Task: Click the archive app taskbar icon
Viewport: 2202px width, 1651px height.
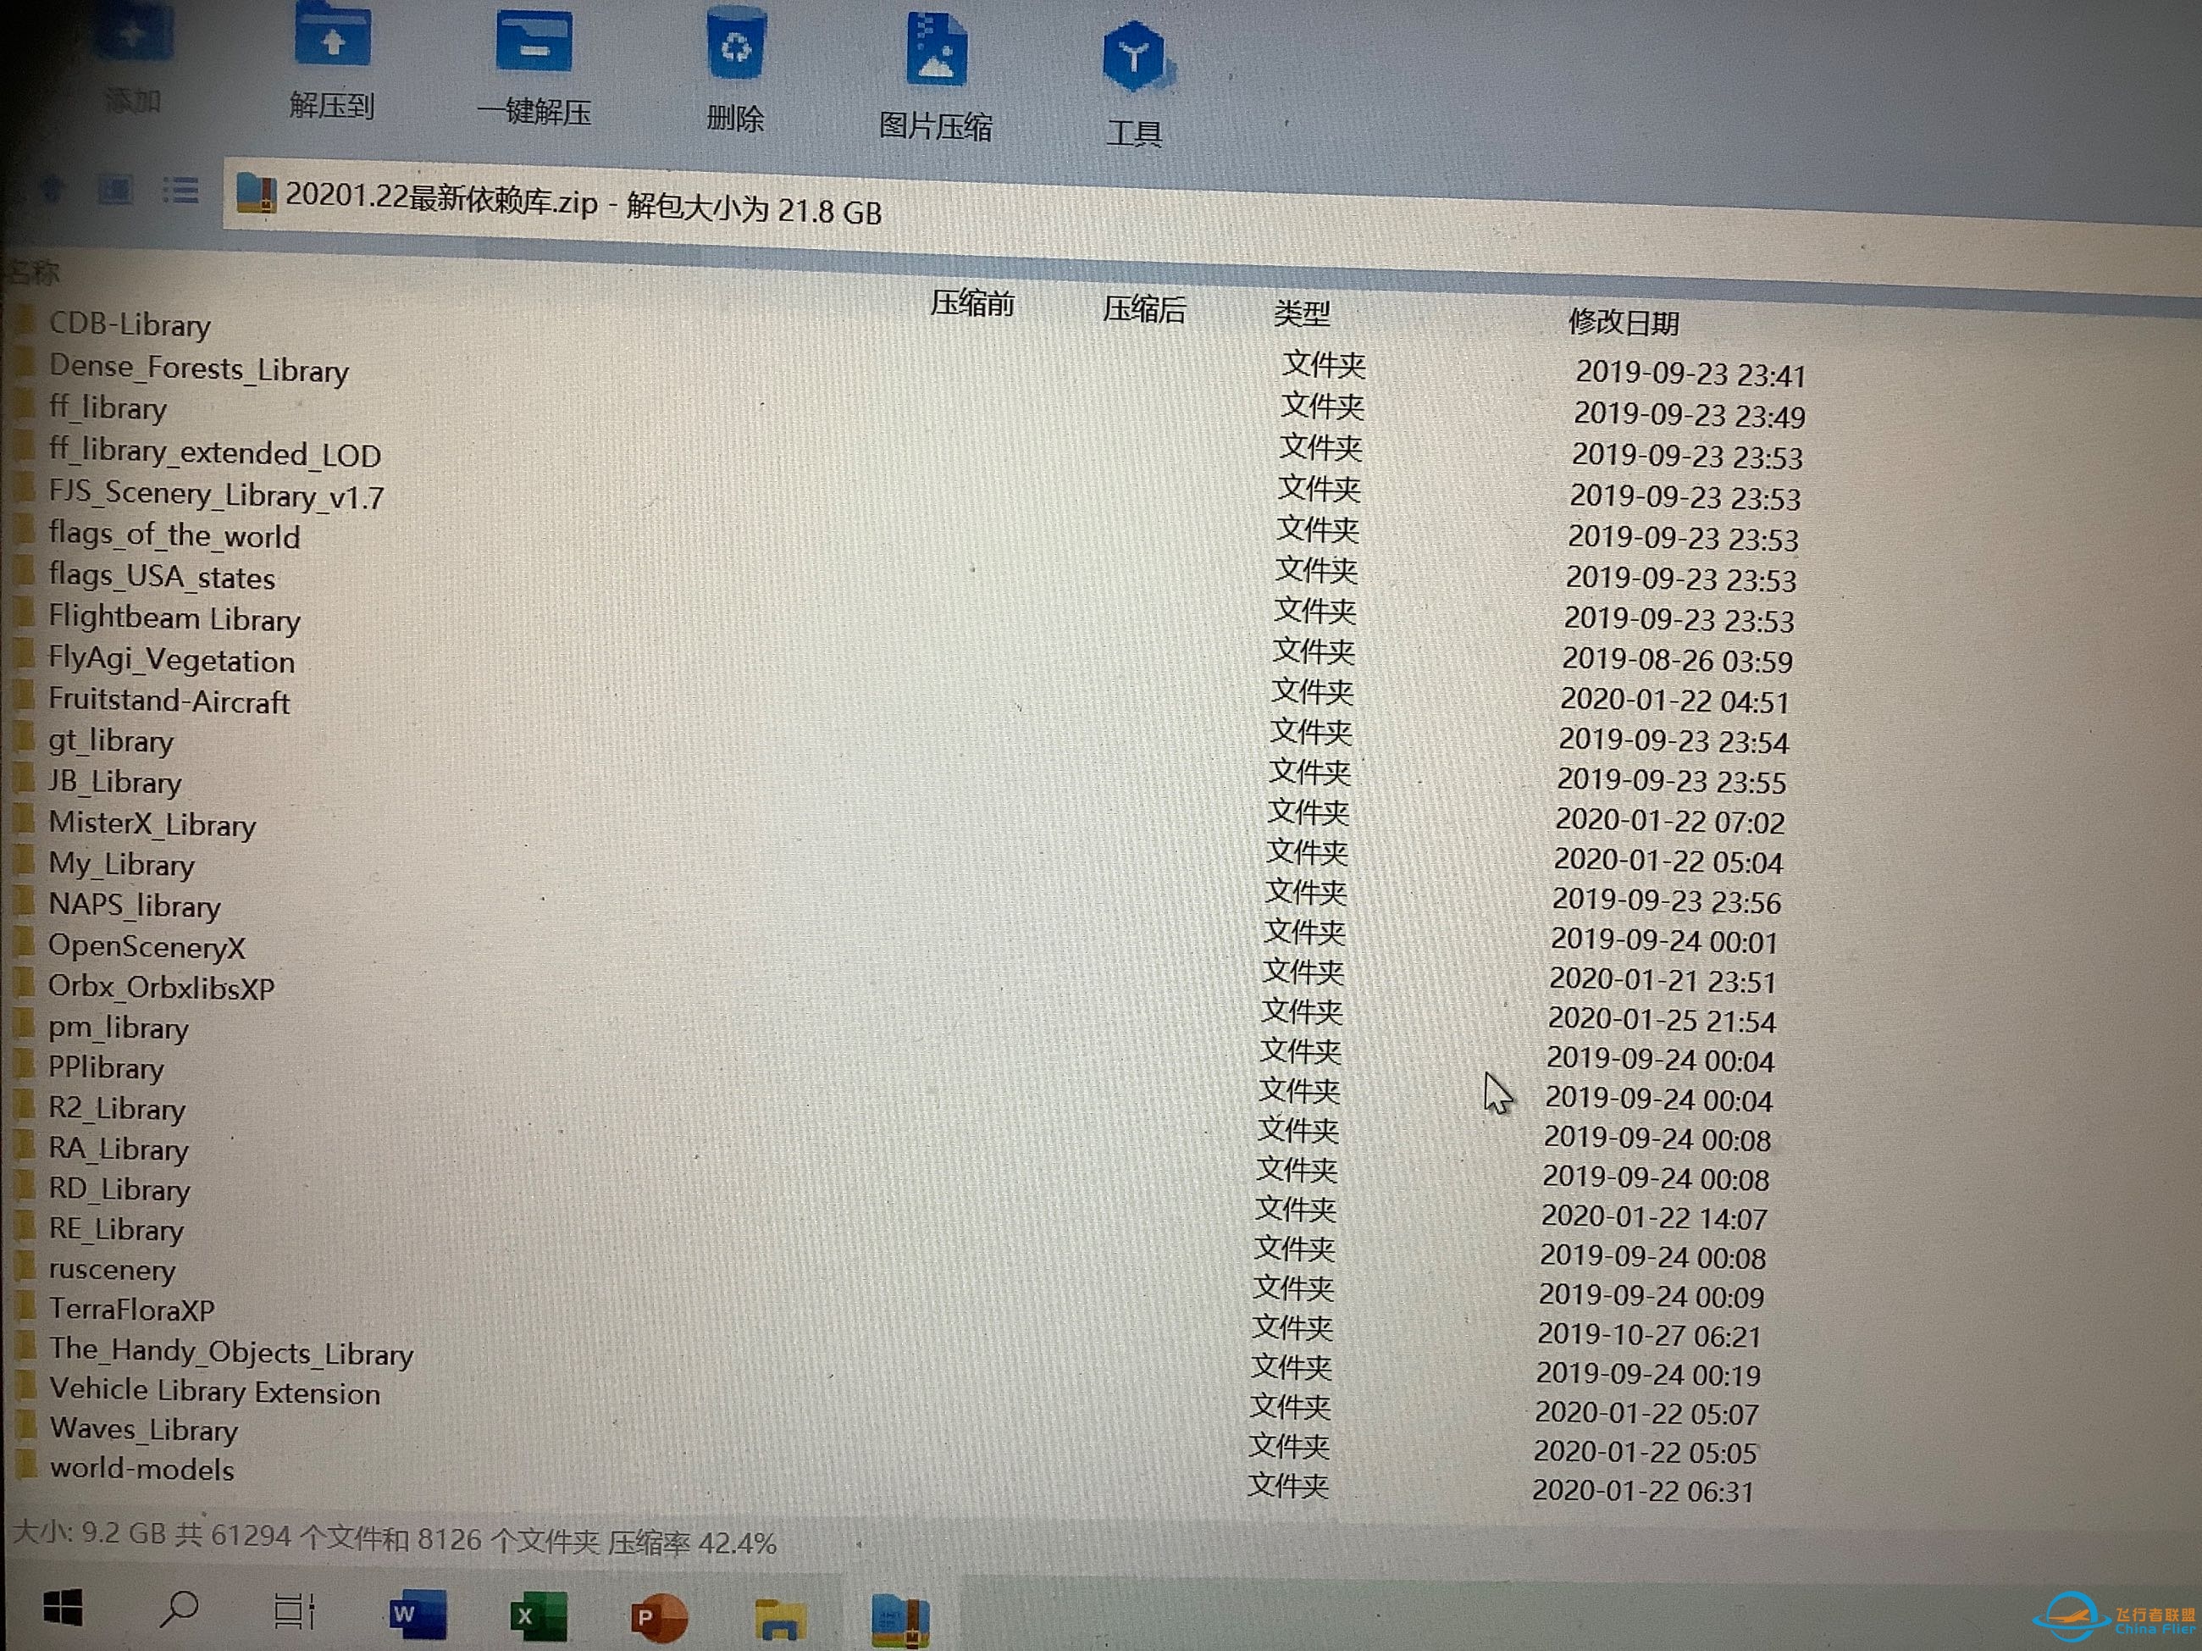Action: pos(900,1621)
